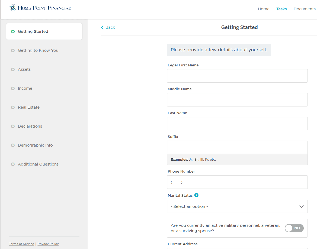Click the Income step circle icon
The image size is (317, 249).
13,88
